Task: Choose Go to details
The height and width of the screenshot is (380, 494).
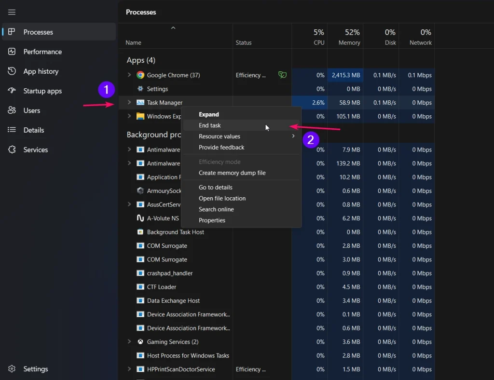Action: (x=241, y=187)
